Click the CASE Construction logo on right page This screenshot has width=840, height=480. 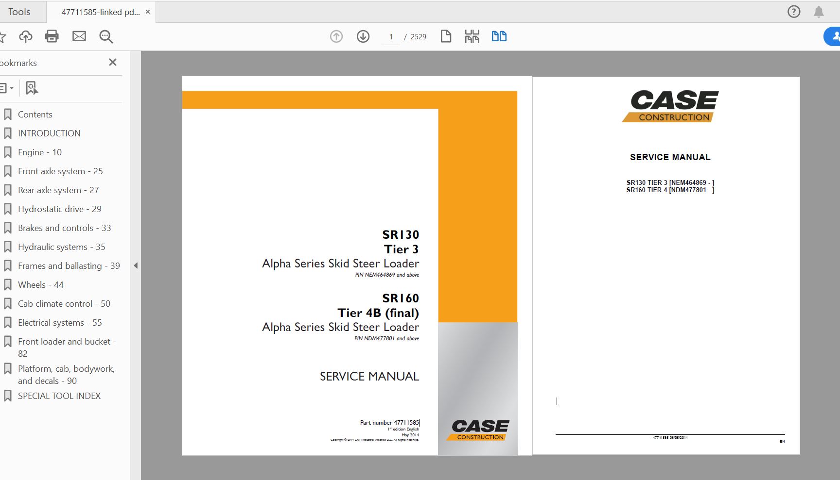point(670,106)
